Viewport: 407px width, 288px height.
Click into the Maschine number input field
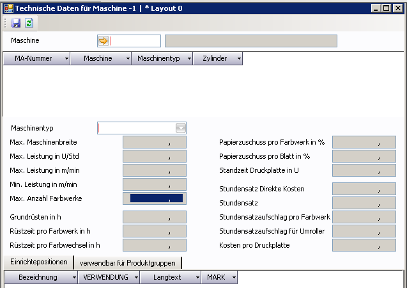[135, 41]
